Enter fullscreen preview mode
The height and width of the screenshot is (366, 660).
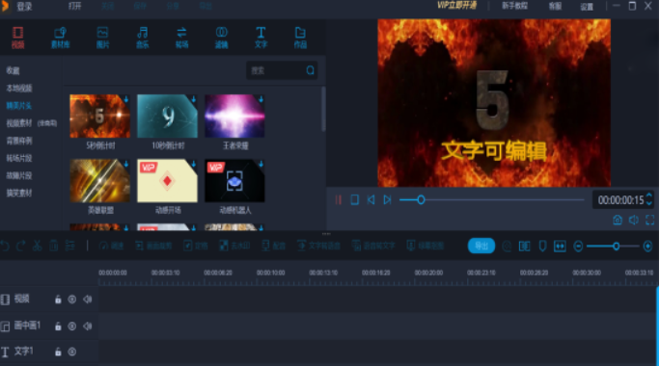coord(650,220)
